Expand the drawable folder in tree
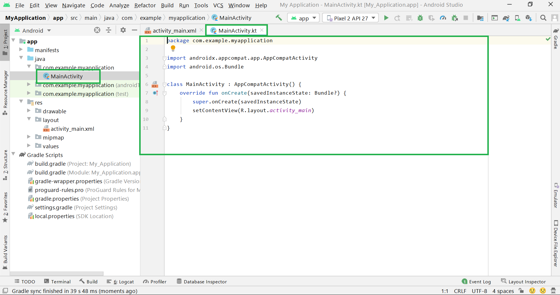Image resolution: width=560 pixels, height=295 pixels. click(x=29, y=111)
